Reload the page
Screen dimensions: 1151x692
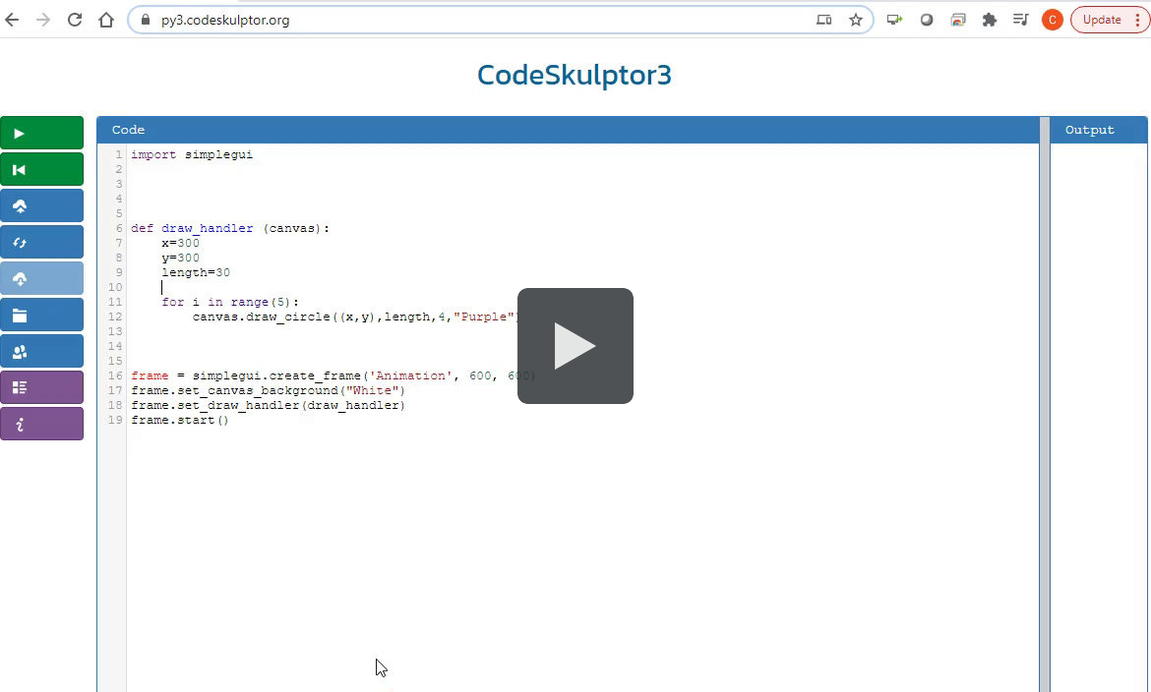coord(75,20)
